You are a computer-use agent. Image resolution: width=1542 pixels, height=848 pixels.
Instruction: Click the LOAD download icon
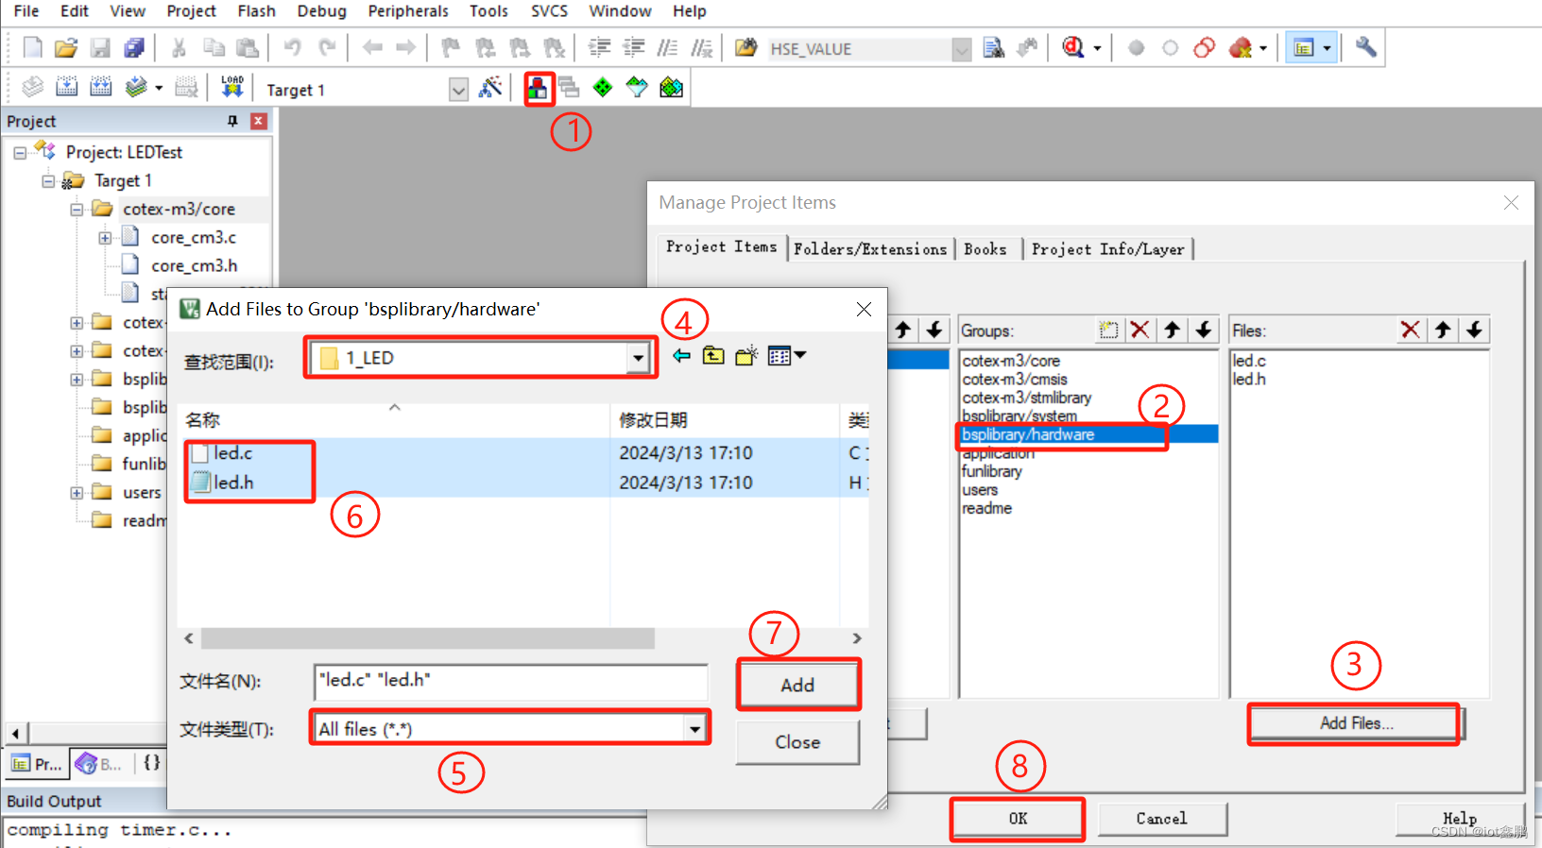point(231,88)
